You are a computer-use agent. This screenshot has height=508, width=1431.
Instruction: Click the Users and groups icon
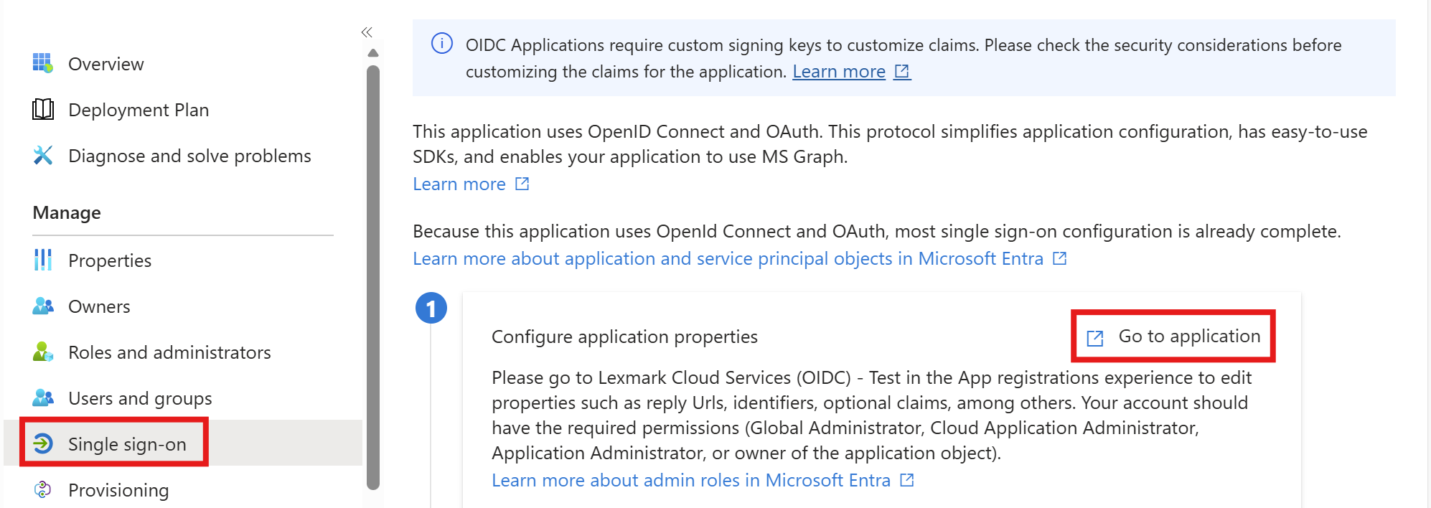point(42,398)
